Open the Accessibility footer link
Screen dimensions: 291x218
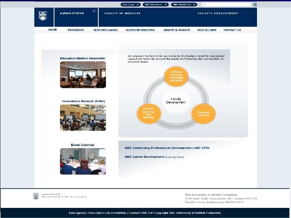click(116, 213)
